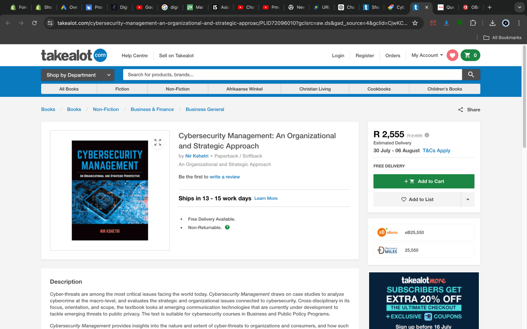Click the Nir Kshetri author link
Image resolution: width=527 pixels, height=329 pixels.
(197, 156)
